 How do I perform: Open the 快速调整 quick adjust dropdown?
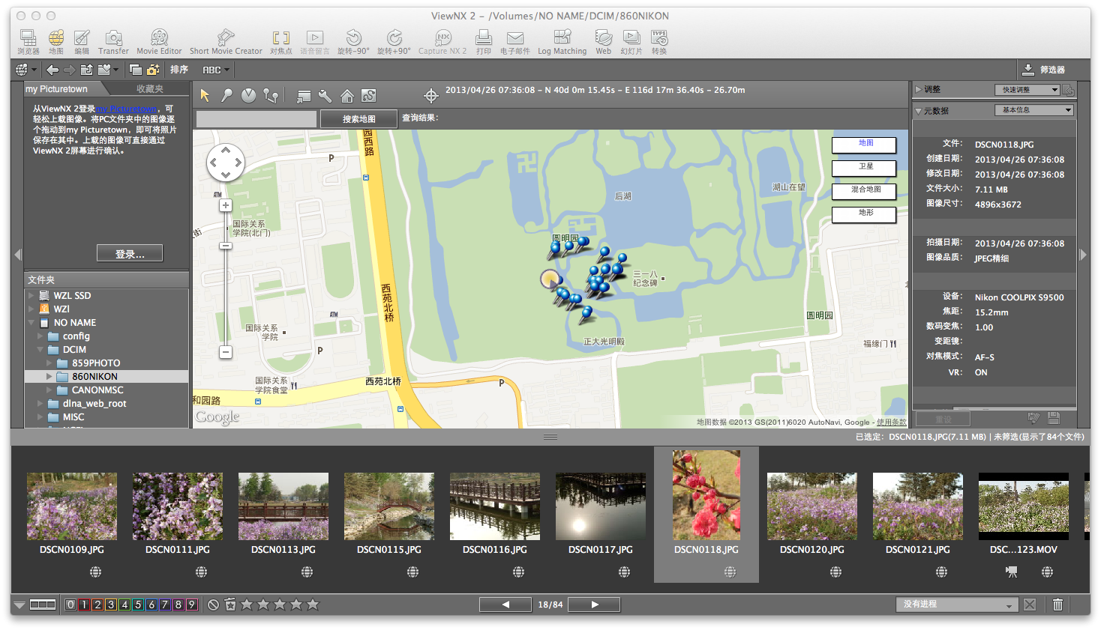1027,90
